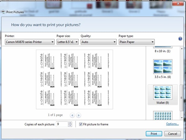The height and width of the screenshot is (140, 186).
Task: Click the Print button
Action: pos(154,133)
